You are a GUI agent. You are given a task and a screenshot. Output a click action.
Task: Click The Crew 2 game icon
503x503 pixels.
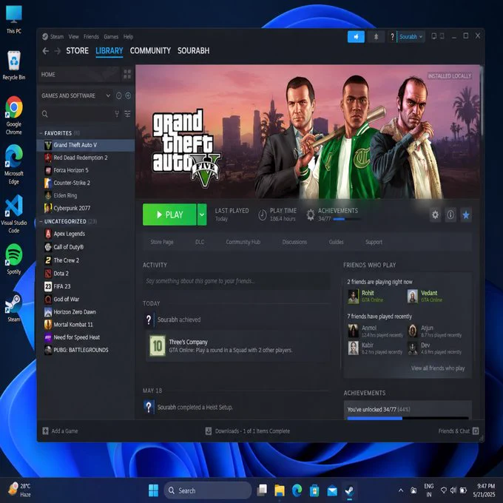coord(48,260)
